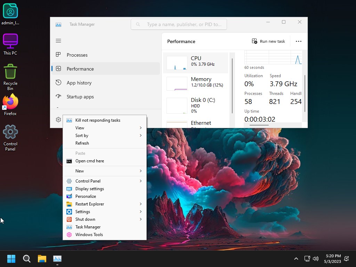Select the Memory performance item
Screen dimensions: 356x267
pos(195,84)
